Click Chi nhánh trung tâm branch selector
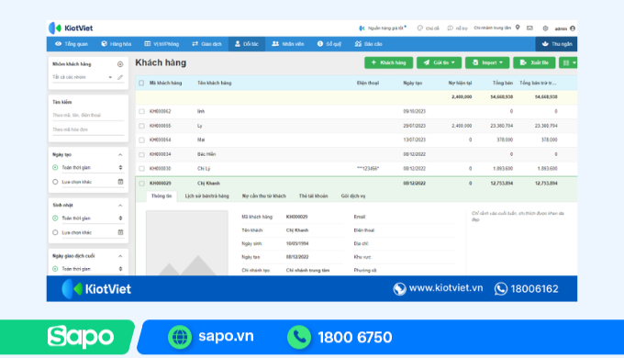The image size is (624, 358). (492, 28)
